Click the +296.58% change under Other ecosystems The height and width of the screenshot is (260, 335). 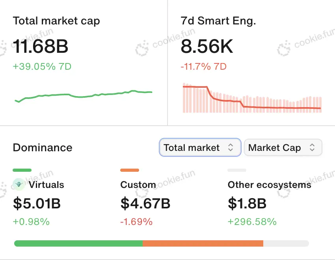coord(252,222)
